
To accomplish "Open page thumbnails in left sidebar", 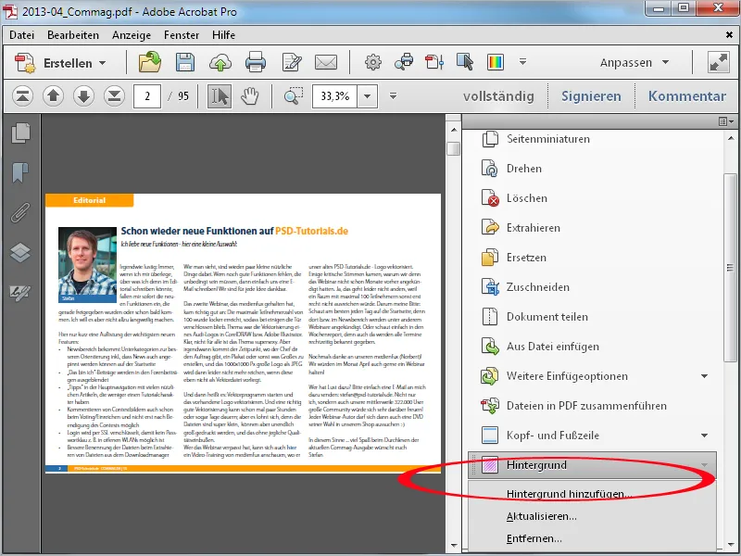I will 20,133.
